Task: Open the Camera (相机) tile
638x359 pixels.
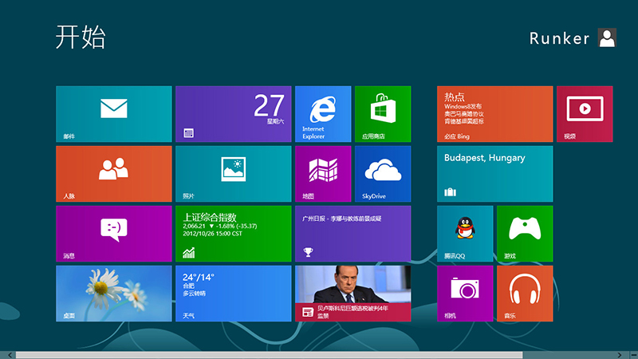Action: click(464, 293)
